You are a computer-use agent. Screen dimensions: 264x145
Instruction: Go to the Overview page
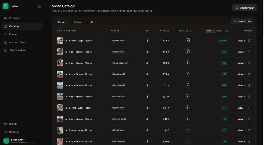22,18
